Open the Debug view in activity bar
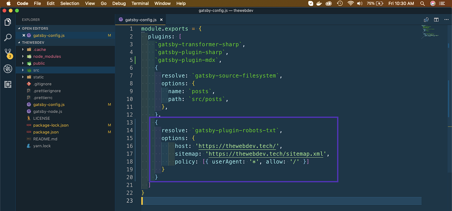The width and height of the screenshot is (452, 211). [8, 69]
